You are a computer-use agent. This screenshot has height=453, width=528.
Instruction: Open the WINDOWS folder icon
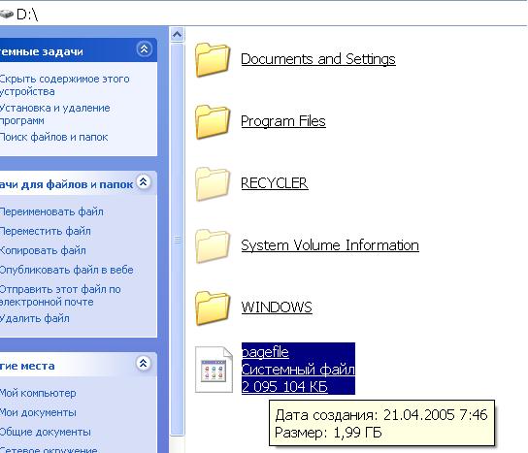[213, 307]
